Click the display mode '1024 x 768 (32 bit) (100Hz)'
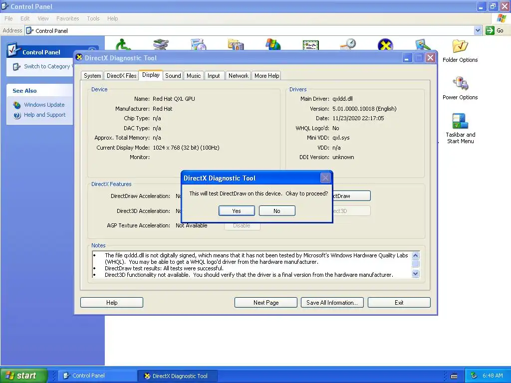Image resolution: width=511 pixels, height=383 pixels. (186, 148)
